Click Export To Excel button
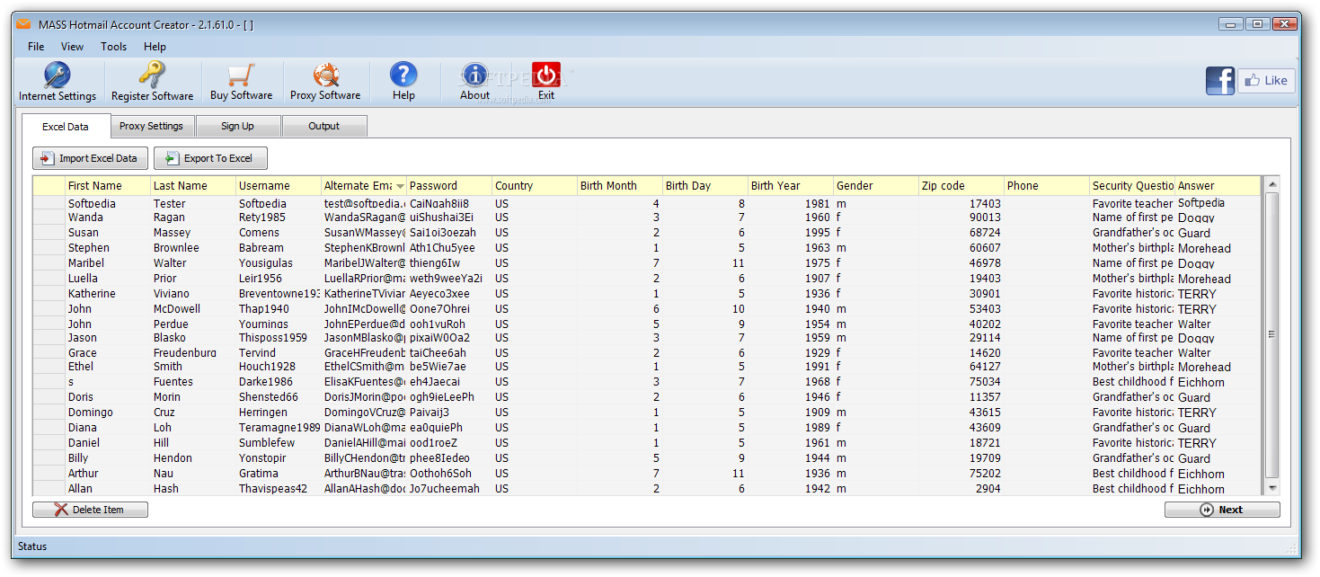 [210, 158]
